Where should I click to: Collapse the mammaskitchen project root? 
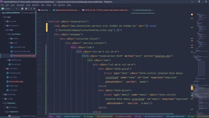(x=1, y=13)
